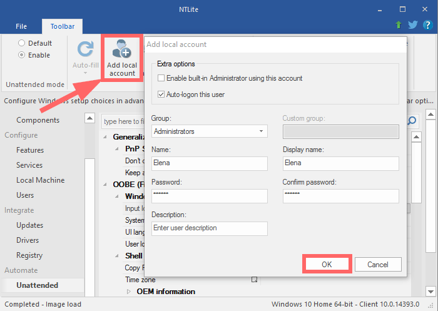Open the Services page in sidebar
Viewport: 438px width, 311px height.
29,165
